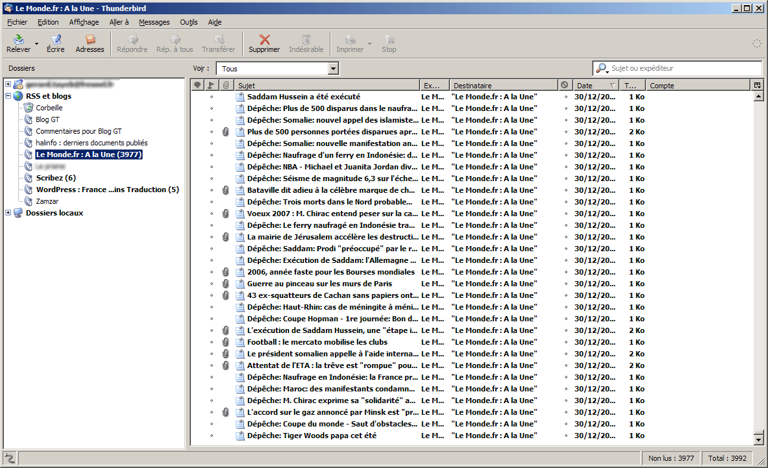Open search options dropdown in search box
This screenshot has width=768, height=468.
coord(607,71)
